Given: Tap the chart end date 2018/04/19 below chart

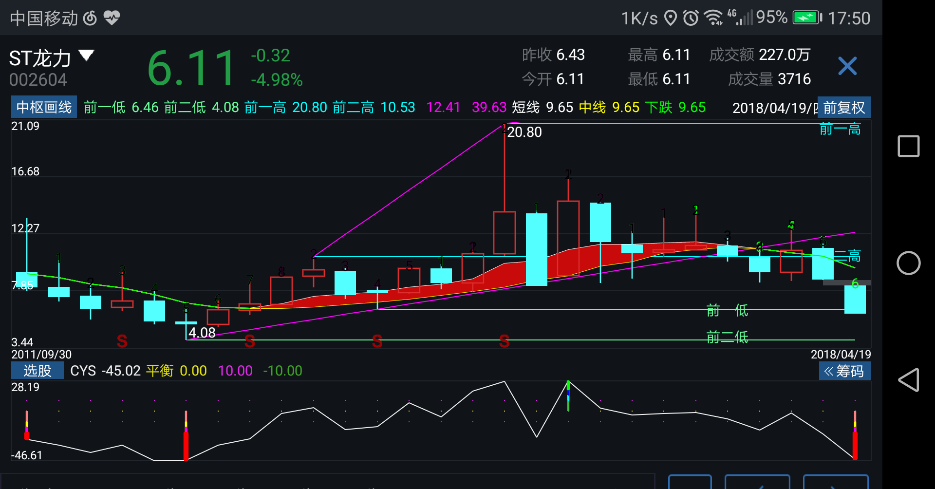Looking at the screenshot, I should (x=841, y=355).
